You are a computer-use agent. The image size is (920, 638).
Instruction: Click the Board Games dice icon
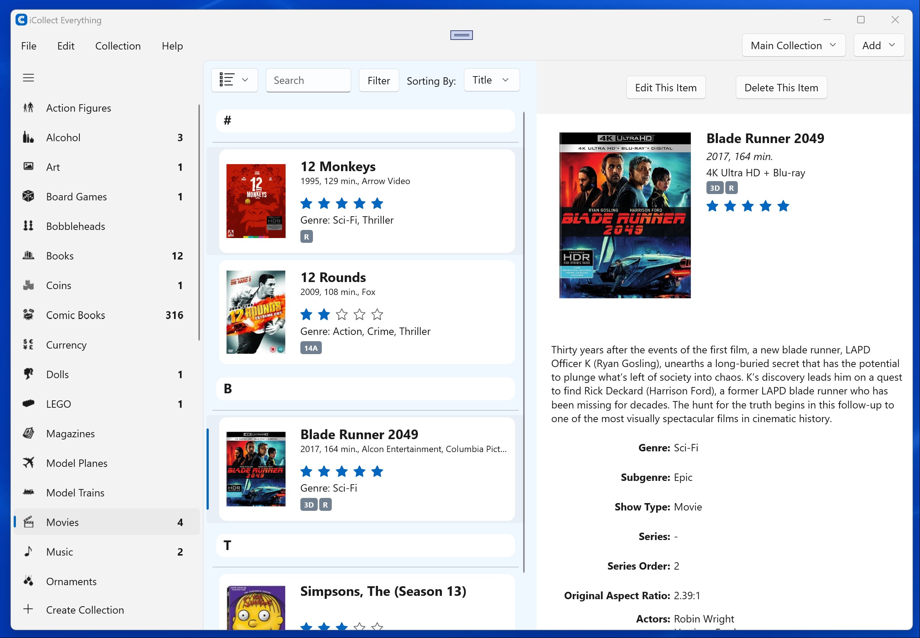(28, 196)
